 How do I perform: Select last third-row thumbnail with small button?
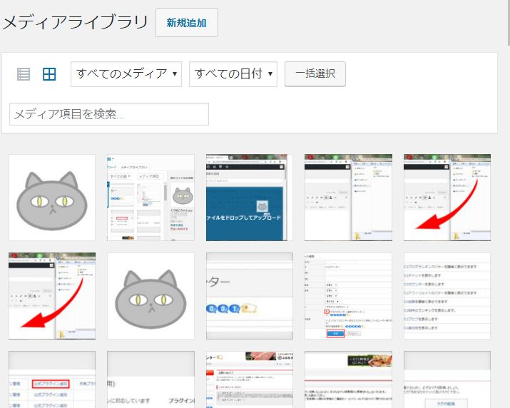[447, 379]
